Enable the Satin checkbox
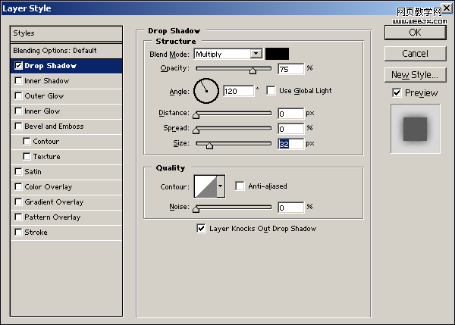Screen dimensions: 455x325 coord(18,171)
